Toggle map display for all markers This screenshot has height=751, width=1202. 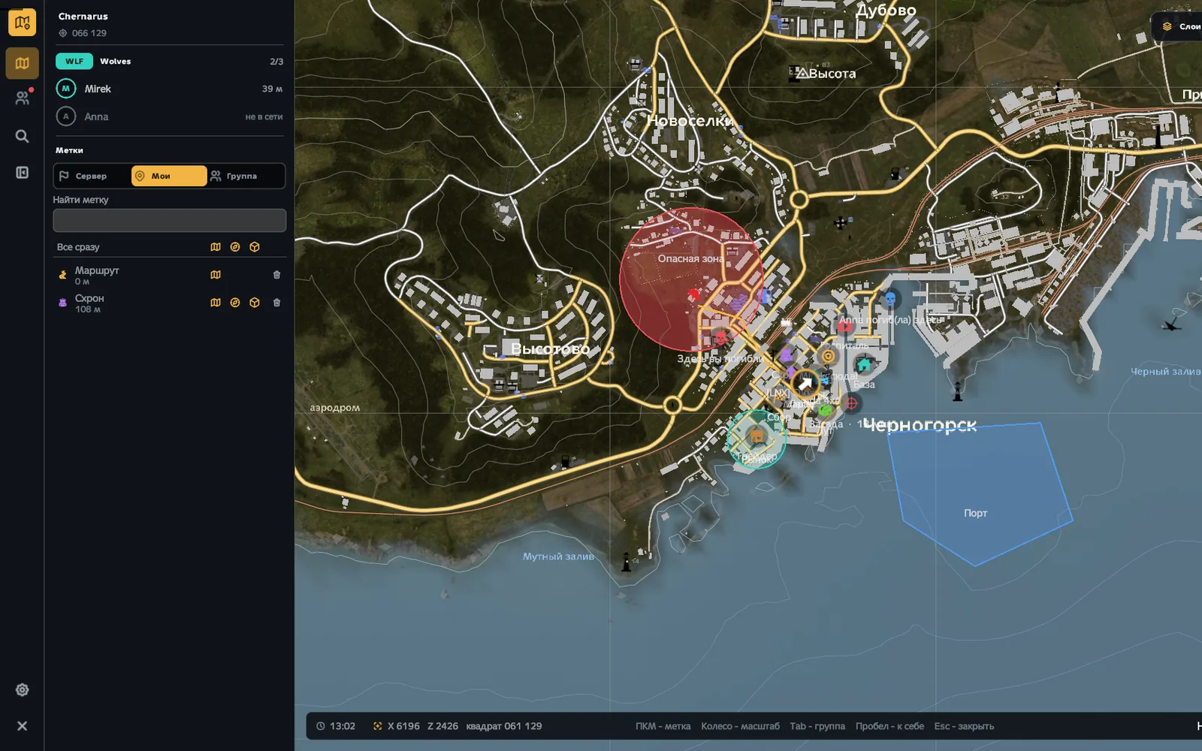coord(216,247)
